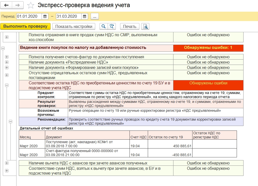This screenshot has height=186, width=258.
Task: Go forward with the right arrow button
Action: [18, 5]
